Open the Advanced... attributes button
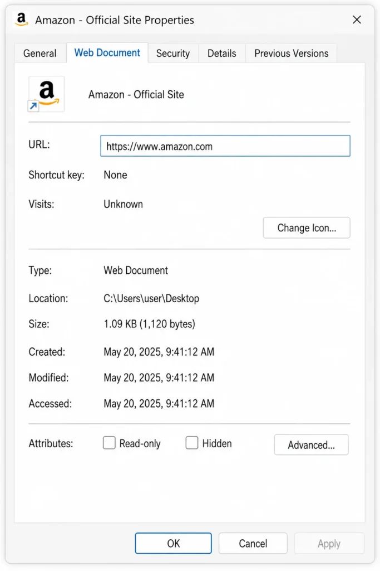The image size is (380, 571). [x=312, y=444]
